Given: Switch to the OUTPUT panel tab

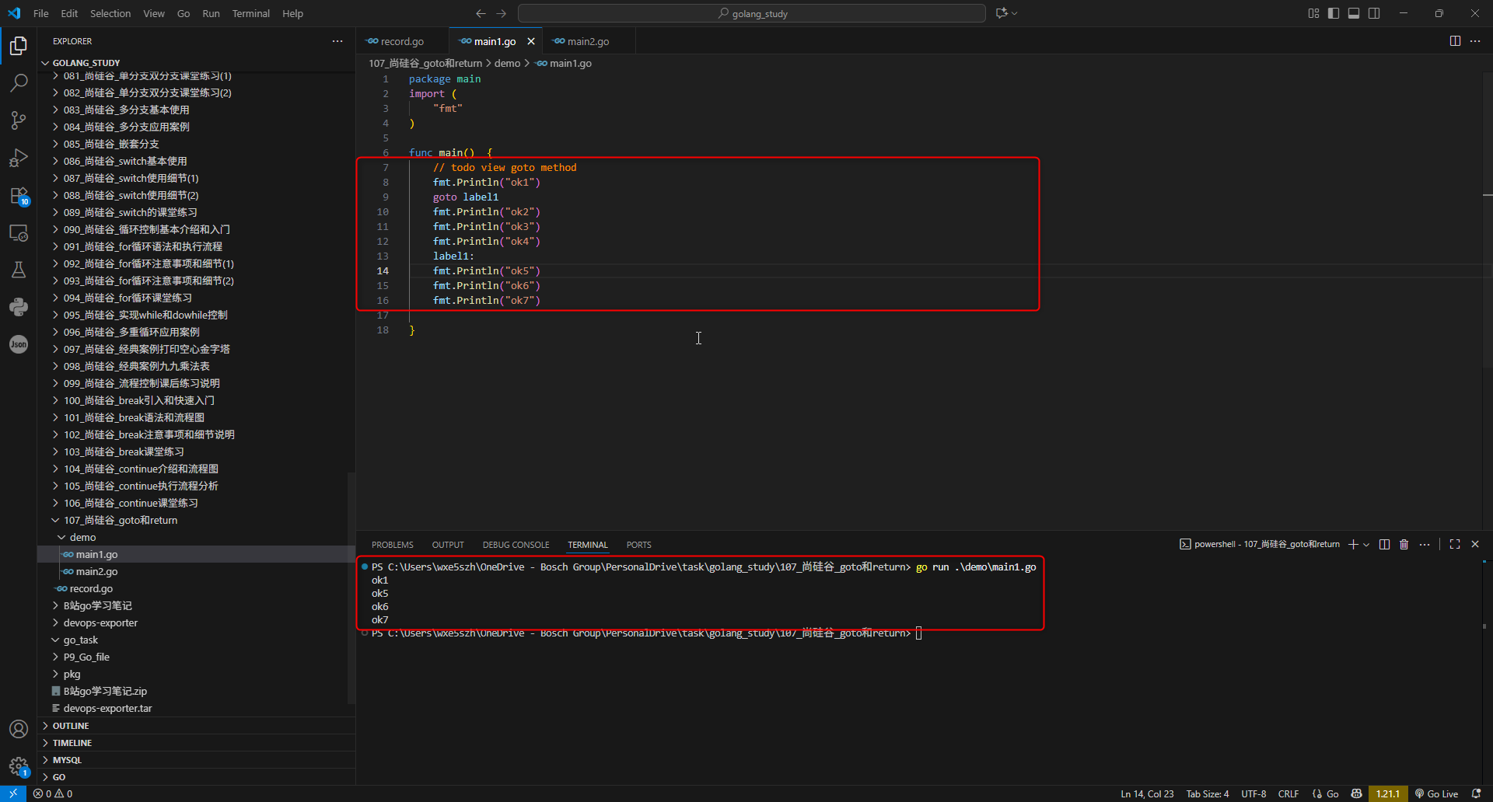Looking at the screenshot, I should [x=448, y=545].
